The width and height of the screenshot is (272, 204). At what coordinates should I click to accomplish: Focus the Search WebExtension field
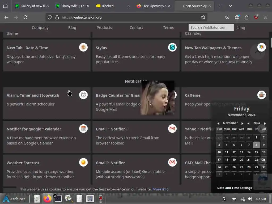pos(211,27)
